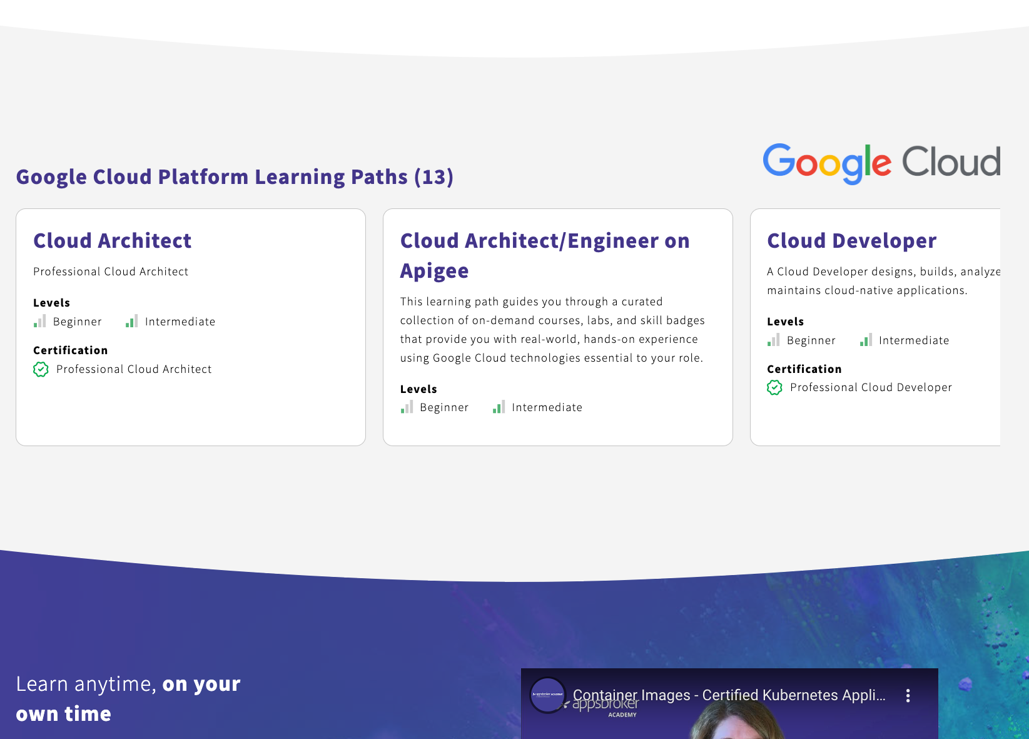Click the 'Learn anytime, on your own time' heading
Screen dimensions: 1029x739
(x=128, y=699)
